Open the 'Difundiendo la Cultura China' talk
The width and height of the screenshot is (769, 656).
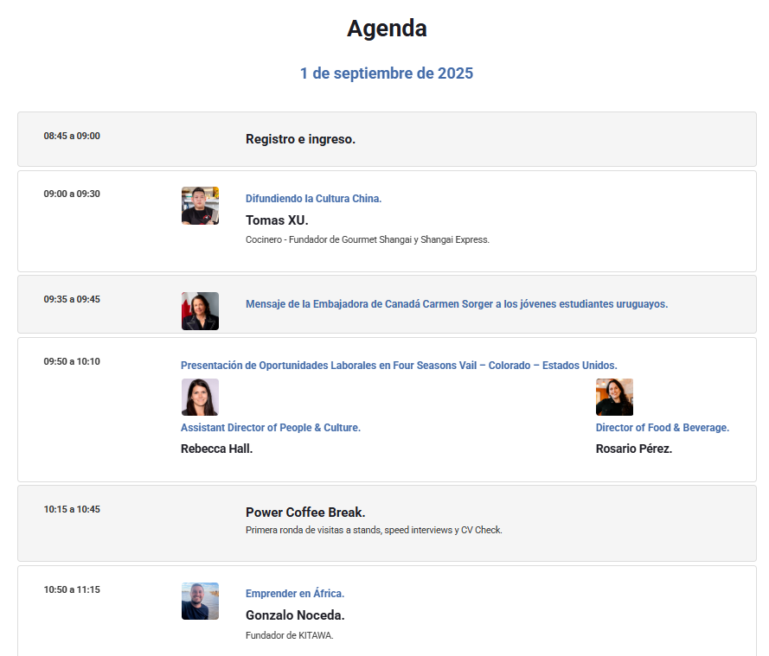pos(313,199)
